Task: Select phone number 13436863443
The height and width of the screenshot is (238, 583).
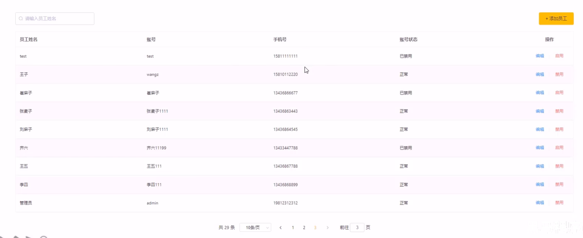Action: (286, 111)
